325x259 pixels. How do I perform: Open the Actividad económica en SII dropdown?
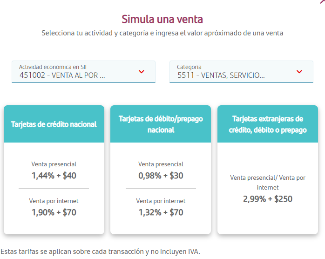(83, 72)
